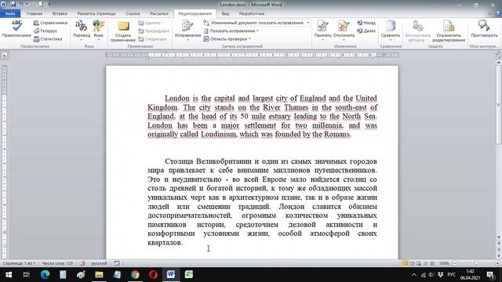
Task: Click the tab selector on ruler corner
Action: pyautogui.click(x=5, y=55)
